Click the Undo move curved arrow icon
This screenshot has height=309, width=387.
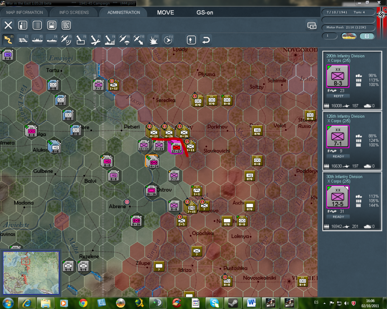[206, 40]
